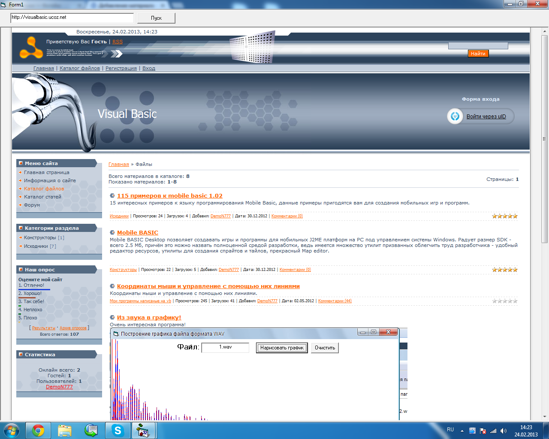Open Из звука в графику! link
The height and width of the screenshot is (439, 549).
149,317
